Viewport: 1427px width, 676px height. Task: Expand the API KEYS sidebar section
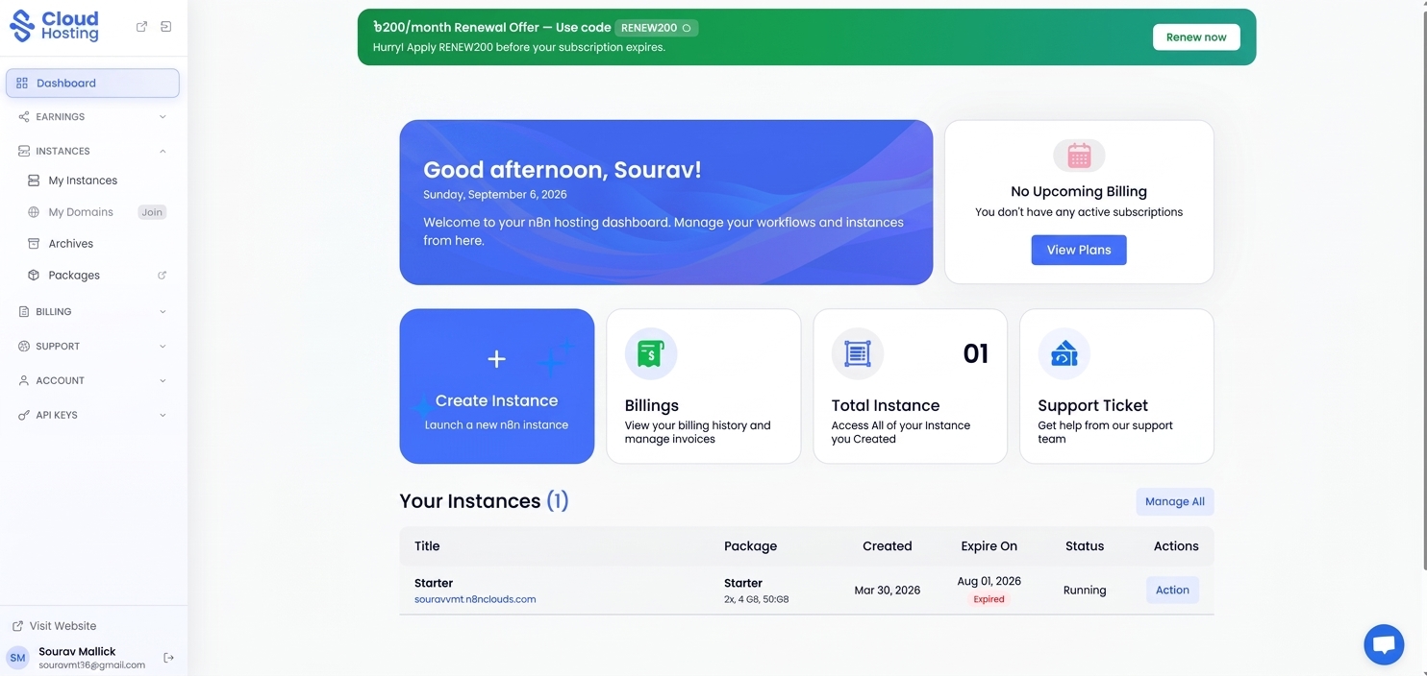pos(92,415)
